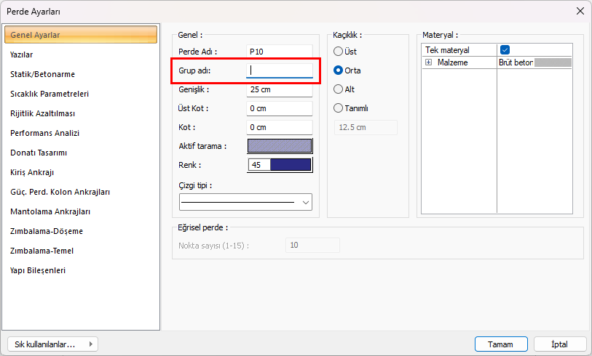This screenshot has height=356, width=592.
Task: Cancel with the İptal button
Action: tap(560, 344)
